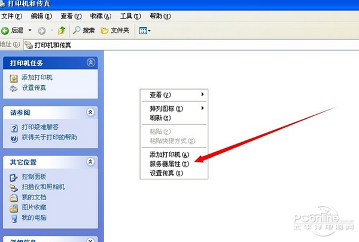Choose 设置传真(X) in context menu

[174, 173]
